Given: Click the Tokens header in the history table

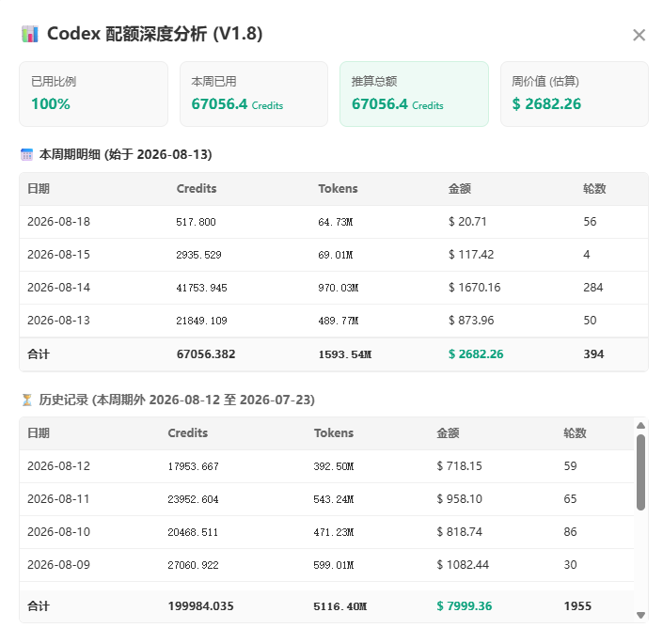Looking at the screenshot, I should coord(334,433).
